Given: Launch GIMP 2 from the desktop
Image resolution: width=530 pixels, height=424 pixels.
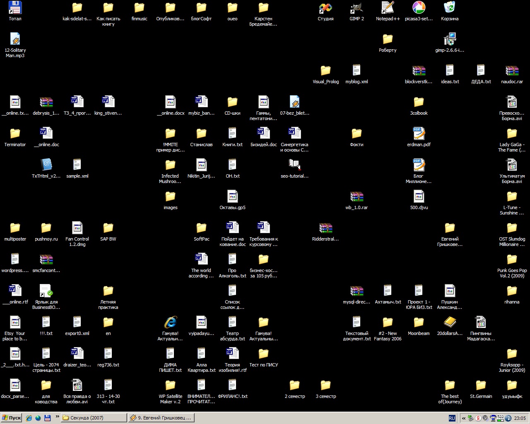Looking at the screenshot, I should pyautogui.click(x=357, y=8).
